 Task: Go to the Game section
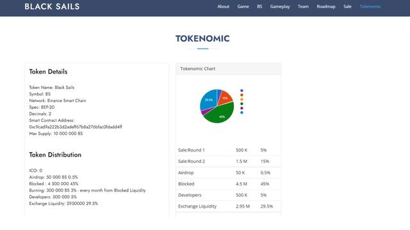pyautogui.click(x=243, y=6)
